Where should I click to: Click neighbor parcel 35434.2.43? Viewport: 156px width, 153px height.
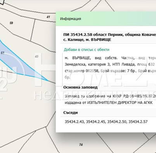(x=75, y=122)
